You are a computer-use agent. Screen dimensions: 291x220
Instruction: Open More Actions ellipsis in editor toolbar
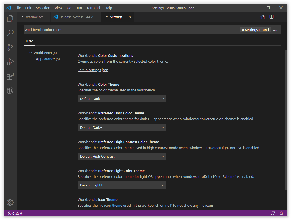click(x=280, y=17)
